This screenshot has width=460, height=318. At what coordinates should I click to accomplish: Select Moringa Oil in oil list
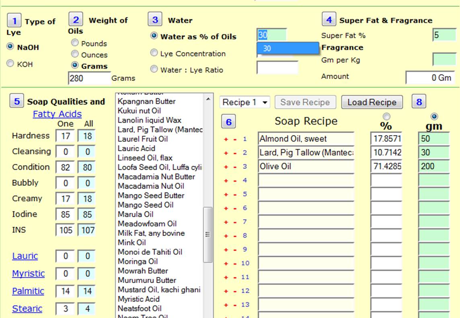(138, 261)
